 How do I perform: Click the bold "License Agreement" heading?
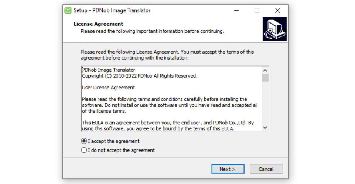98,24
